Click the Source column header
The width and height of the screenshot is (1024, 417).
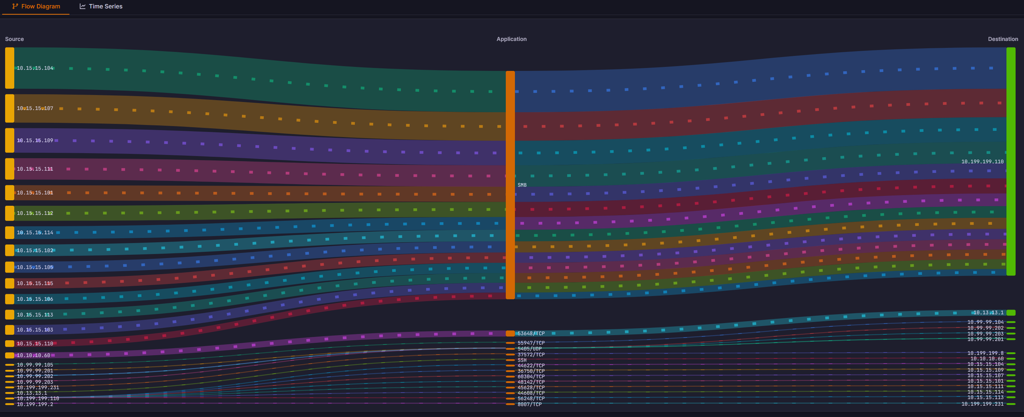point(14,39)
